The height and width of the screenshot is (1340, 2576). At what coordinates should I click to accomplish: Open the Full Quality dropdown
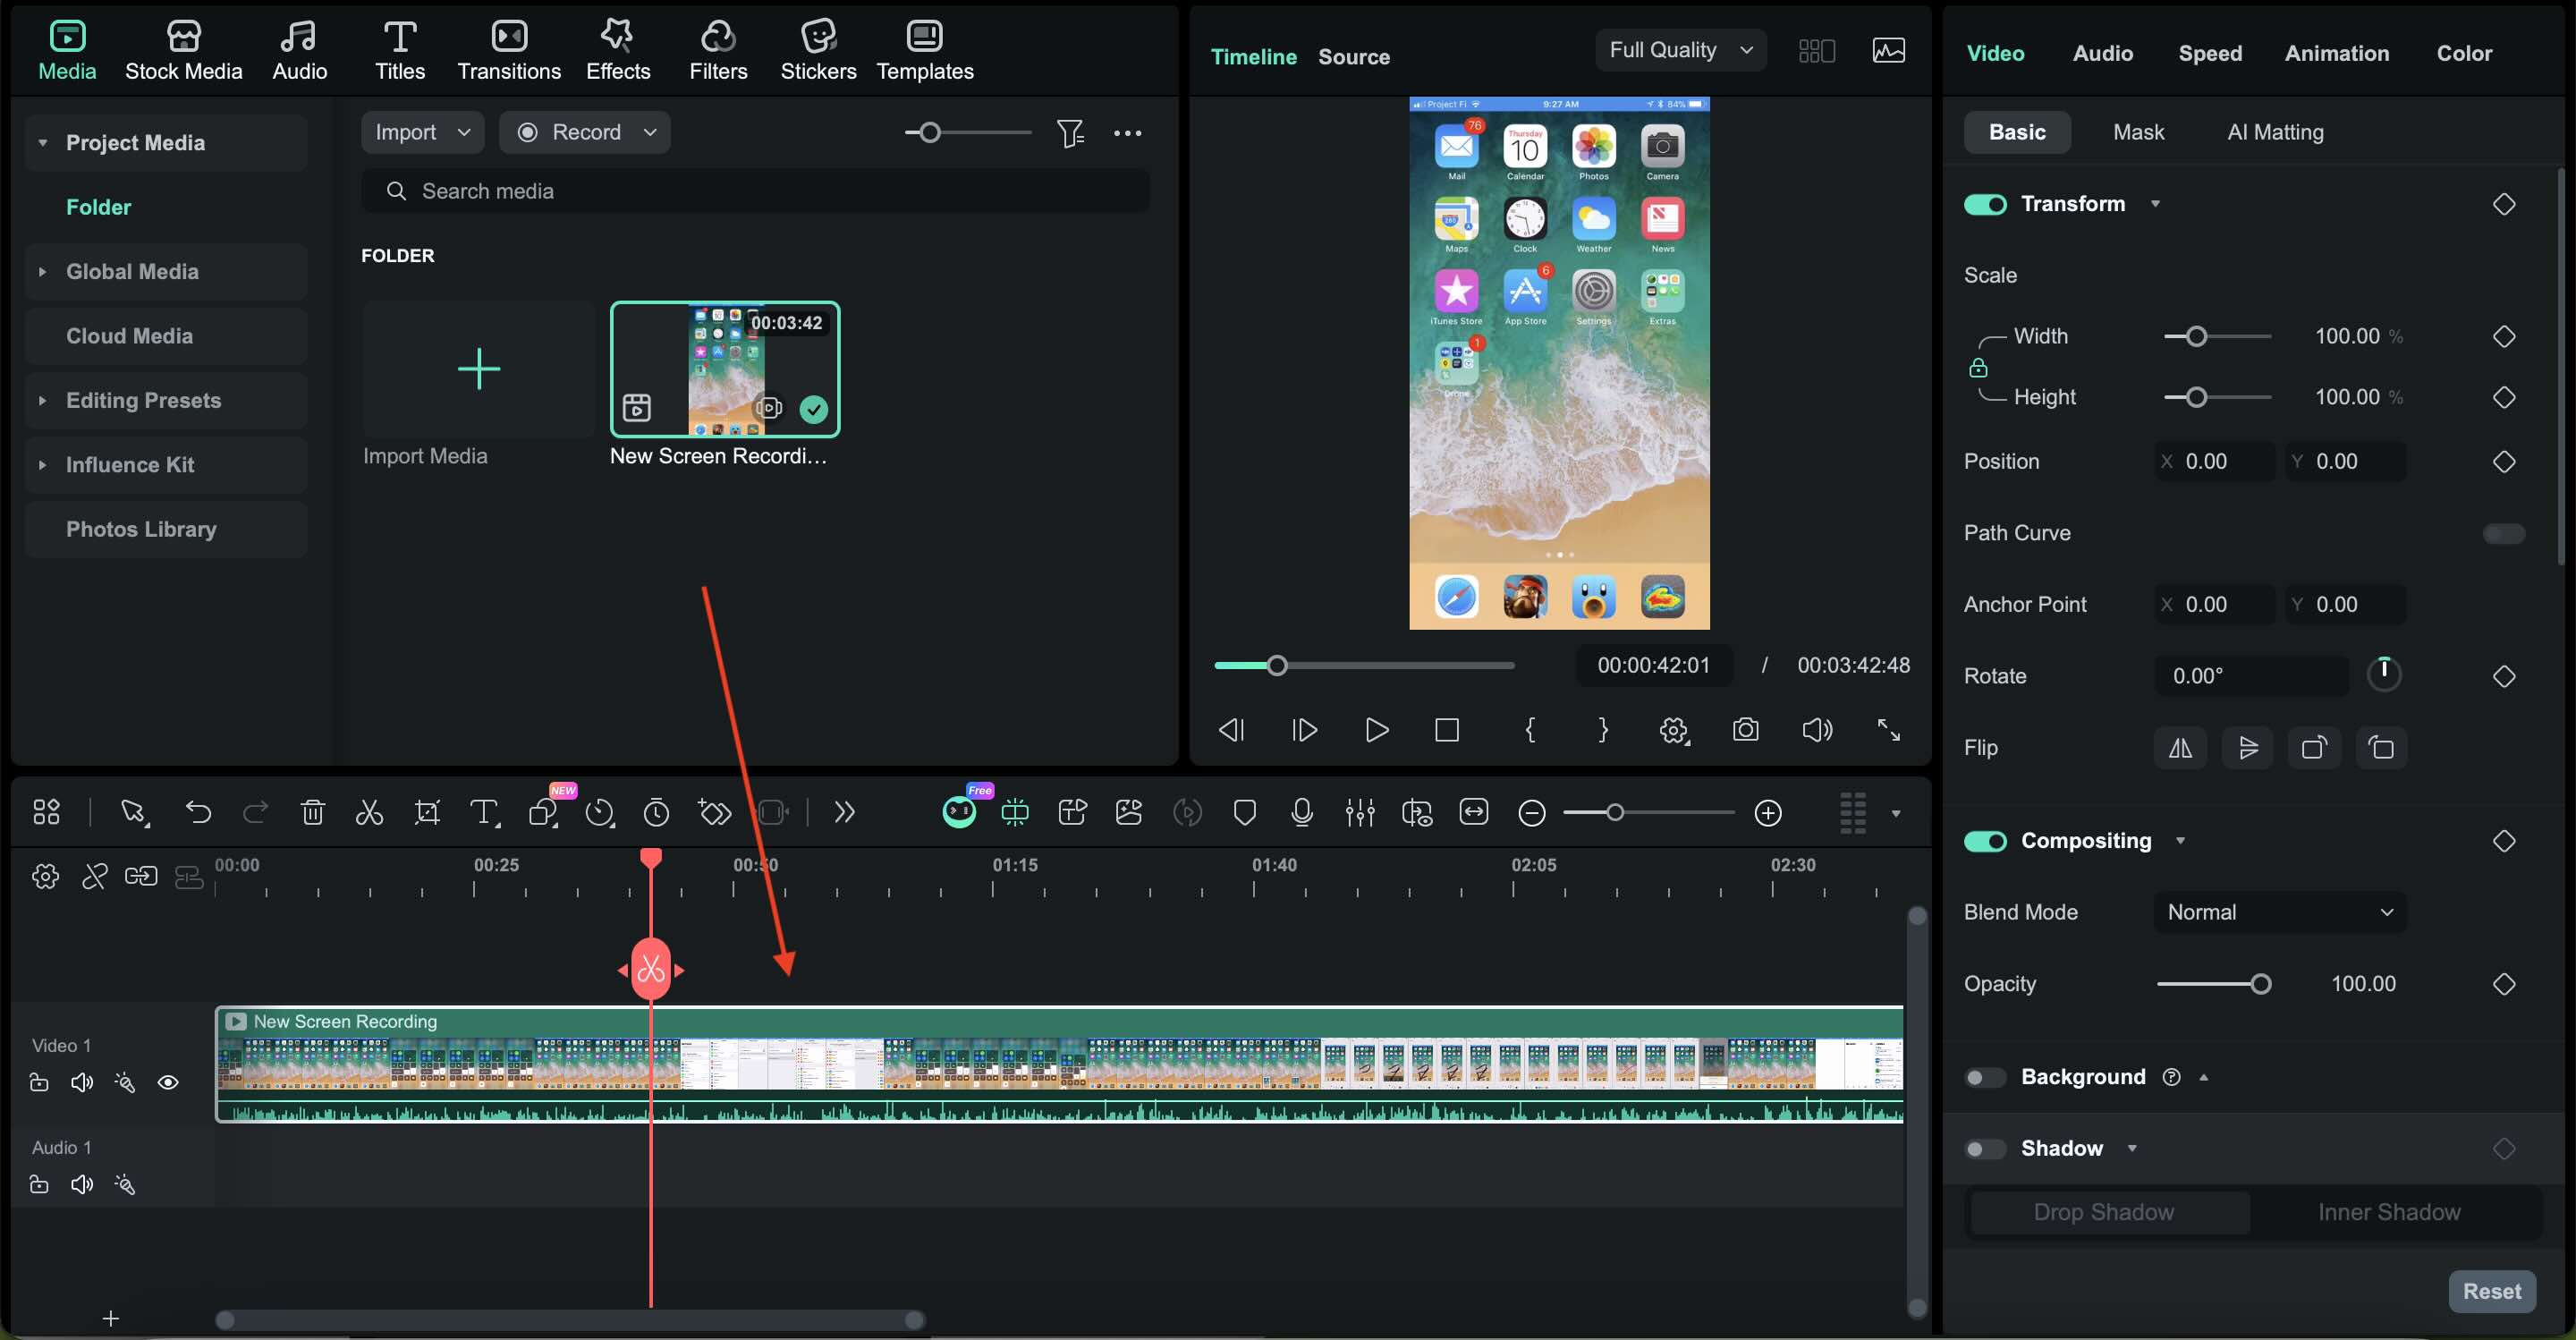pos(1680,50)
